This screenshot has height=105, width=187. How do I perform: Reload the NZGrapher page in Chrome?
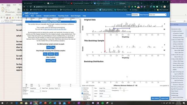coord(31,7)
